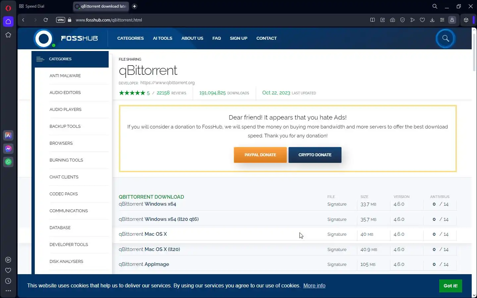Accept cookies with Got it! button
477x298 pixels.
coord(450,286)
